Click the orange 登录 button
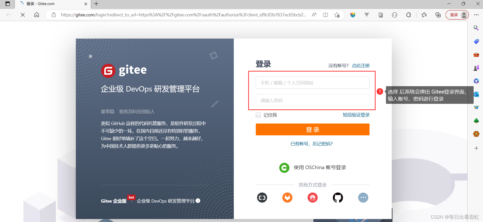 (312, 129)
